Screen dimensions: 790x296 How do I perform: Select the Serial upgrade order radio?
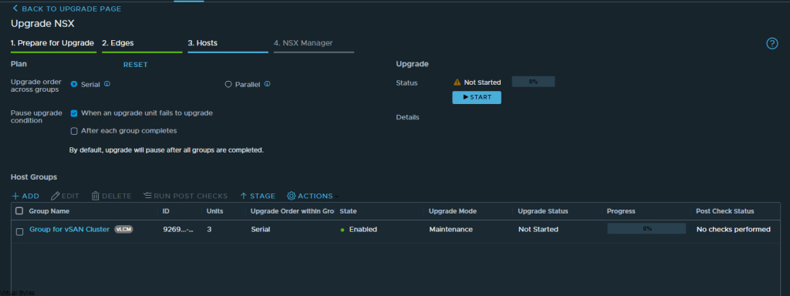click(x=74, y=85)
